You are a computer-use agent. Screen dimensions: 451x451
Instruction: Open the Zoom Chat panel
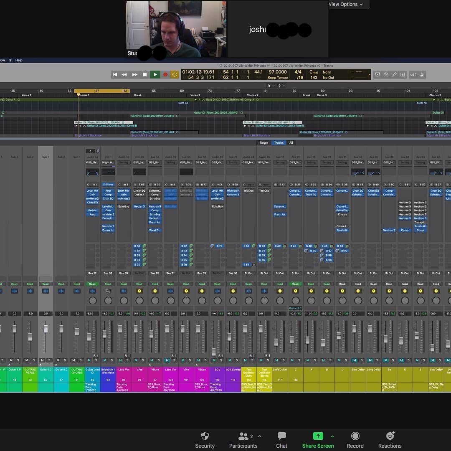[281, 440]
